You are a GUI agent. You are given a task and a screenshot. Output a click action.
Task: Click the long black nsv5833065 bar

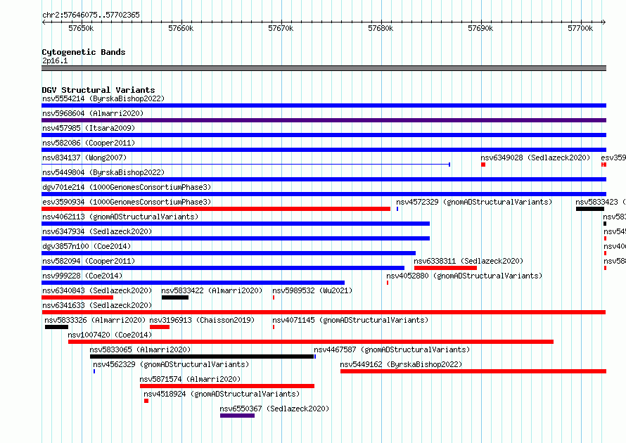tap(202, 357)
